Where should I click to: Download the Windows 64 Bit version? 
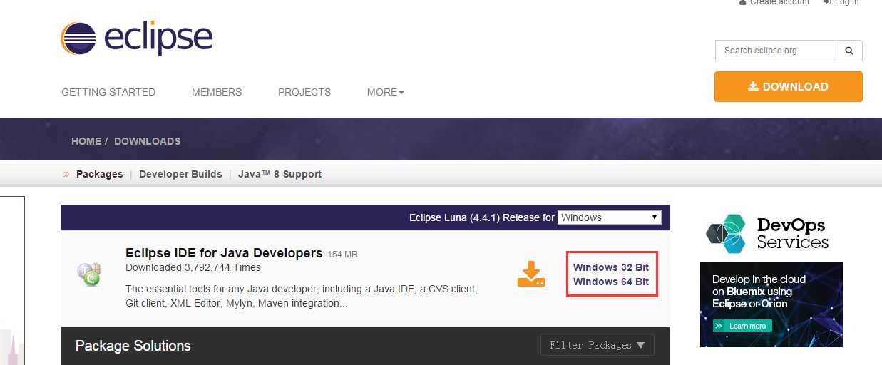(611, 282)
